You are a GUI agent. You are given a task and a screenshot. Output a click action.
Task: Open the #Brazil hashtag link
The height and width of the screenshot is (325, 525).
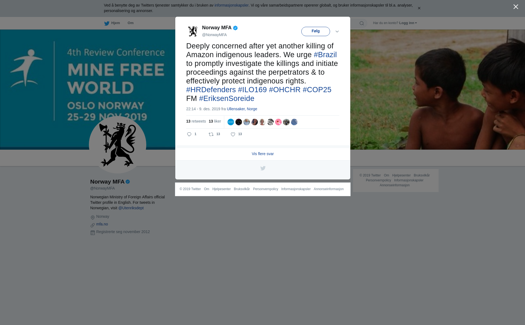(x=325, y=55)
